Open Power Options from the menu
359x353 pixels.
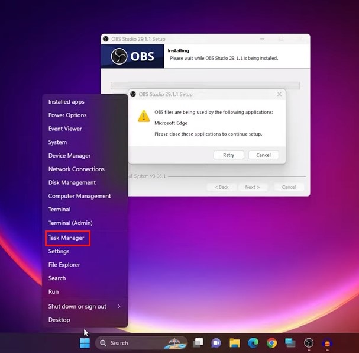(85, 115)
